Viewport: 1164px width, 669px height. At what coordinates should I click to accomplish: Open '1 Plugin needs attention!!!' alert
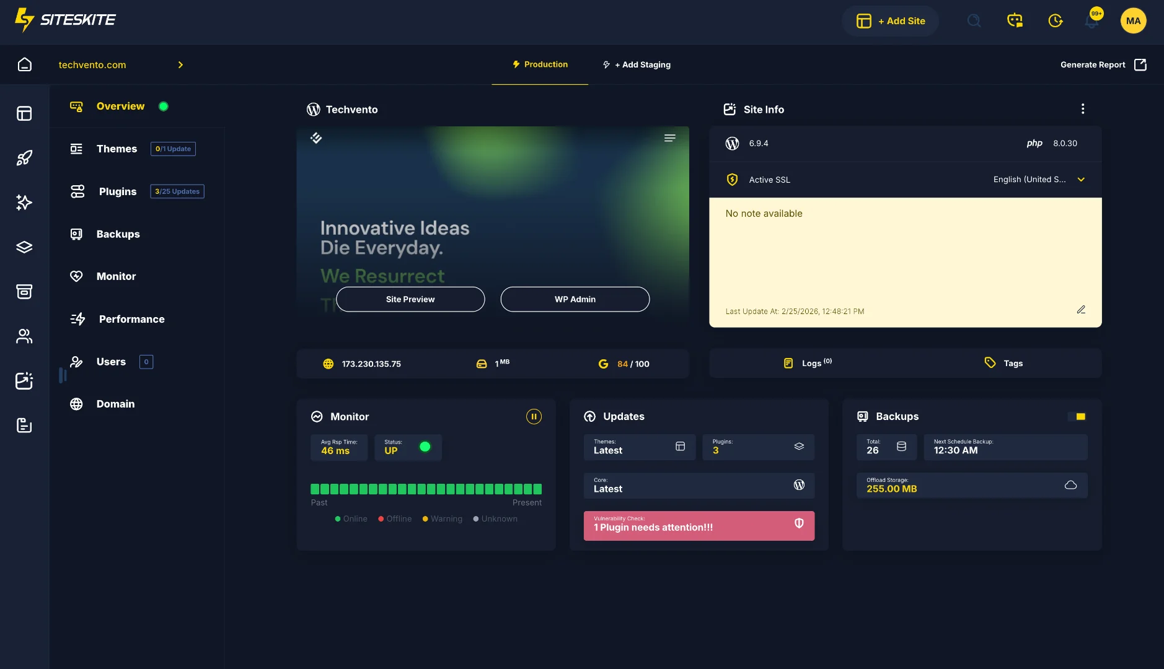699,526
